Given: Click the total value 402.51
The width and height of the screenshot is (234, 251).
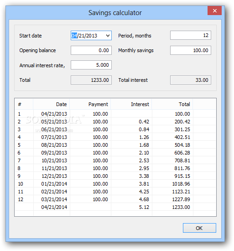Looking at the screenshot, I should (x=182, y=137).
